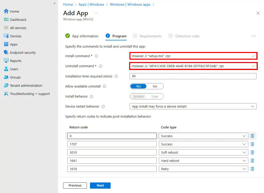Click the Users icon in sidebar
Screen dimensions: 264x193
[6, 69]
